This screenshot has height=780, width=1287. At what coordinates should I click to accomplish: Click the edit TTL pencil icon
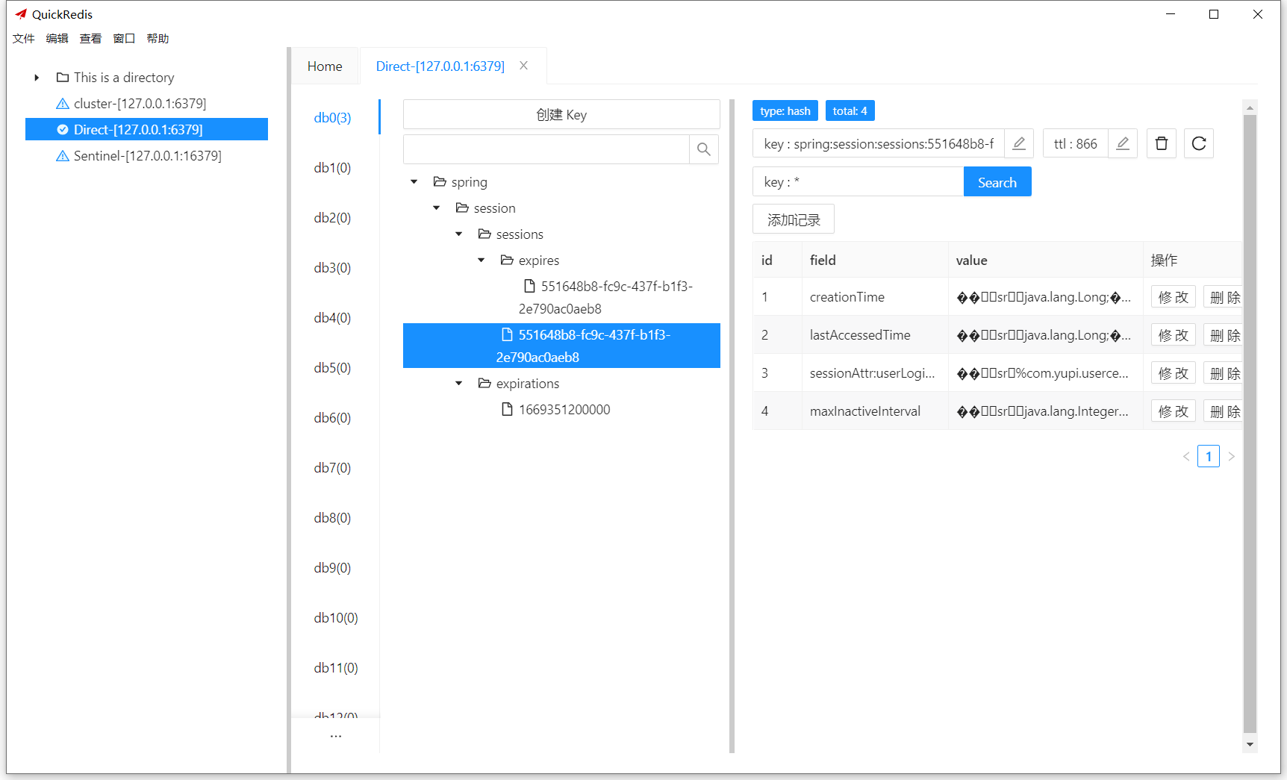point(1122,143)
